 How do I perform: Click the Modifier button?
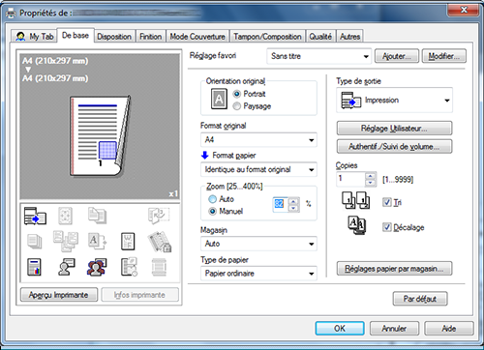coord(444,56)
